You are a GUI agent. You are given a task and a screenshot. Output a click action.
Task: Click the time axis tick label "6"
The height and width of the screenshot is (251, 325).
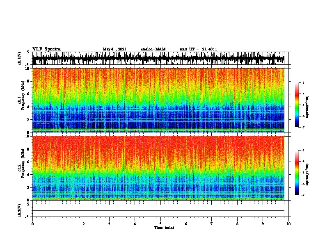[x=186, y=224]
